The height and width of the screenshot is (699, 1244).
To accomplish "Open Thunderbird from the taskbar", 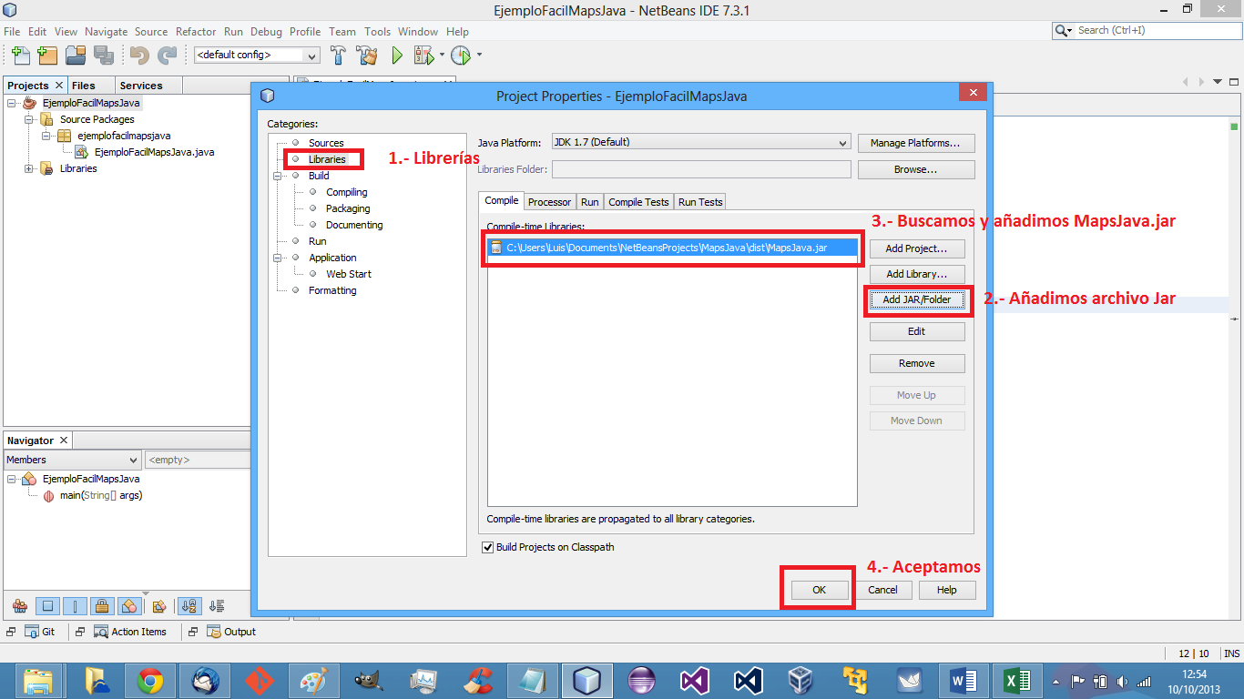I will click(205, 681).
